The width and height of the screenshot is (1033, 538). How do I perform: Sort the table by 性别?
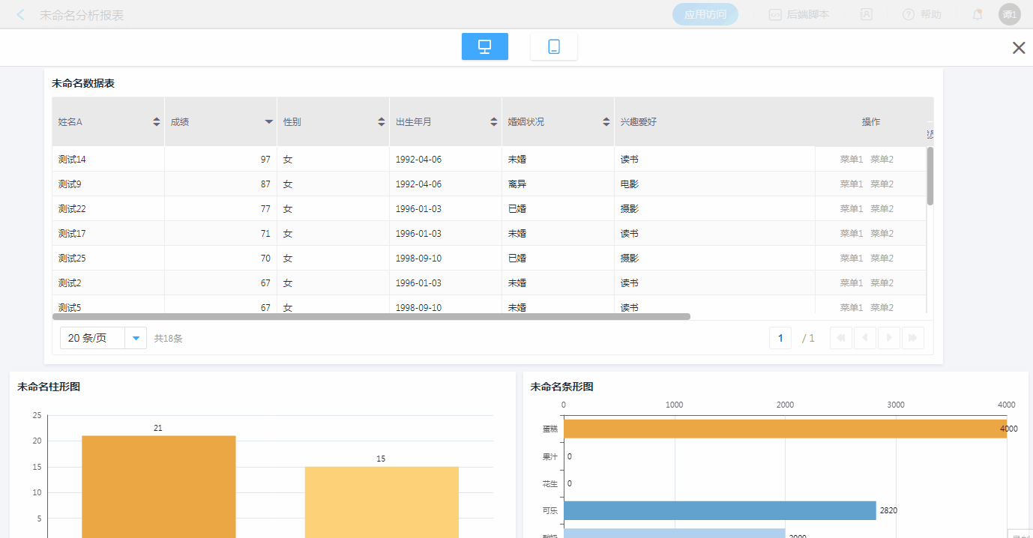[381, 121]
